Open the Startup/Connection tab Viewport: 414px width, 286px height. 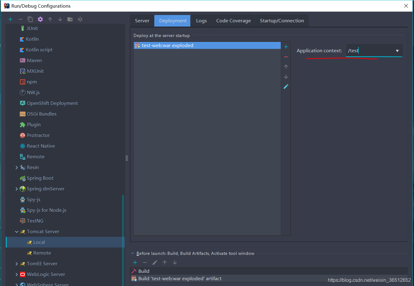coord(282,21)
